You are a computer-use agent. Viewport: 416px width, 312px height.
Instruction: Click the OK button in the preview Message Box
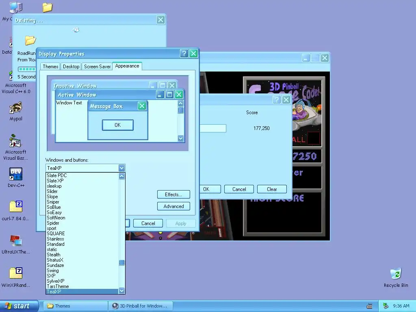[x=117, y=125]
